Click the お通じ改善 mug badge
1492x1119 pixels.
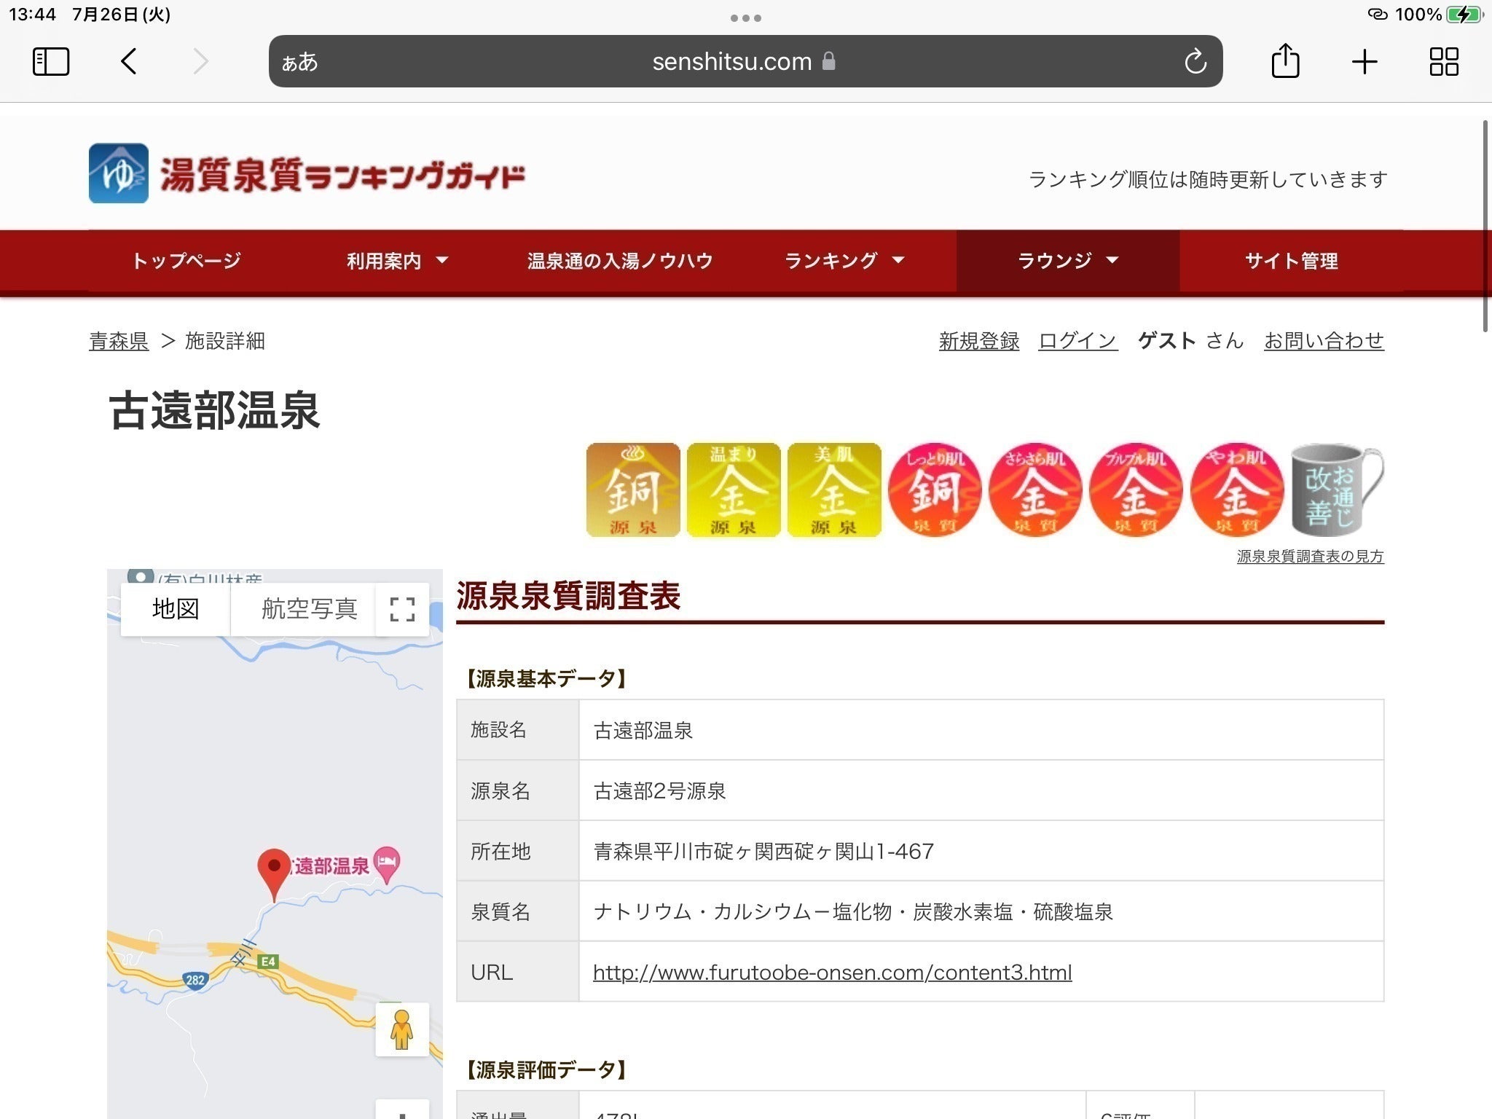pyautogui.click(x=1336, y=490)
